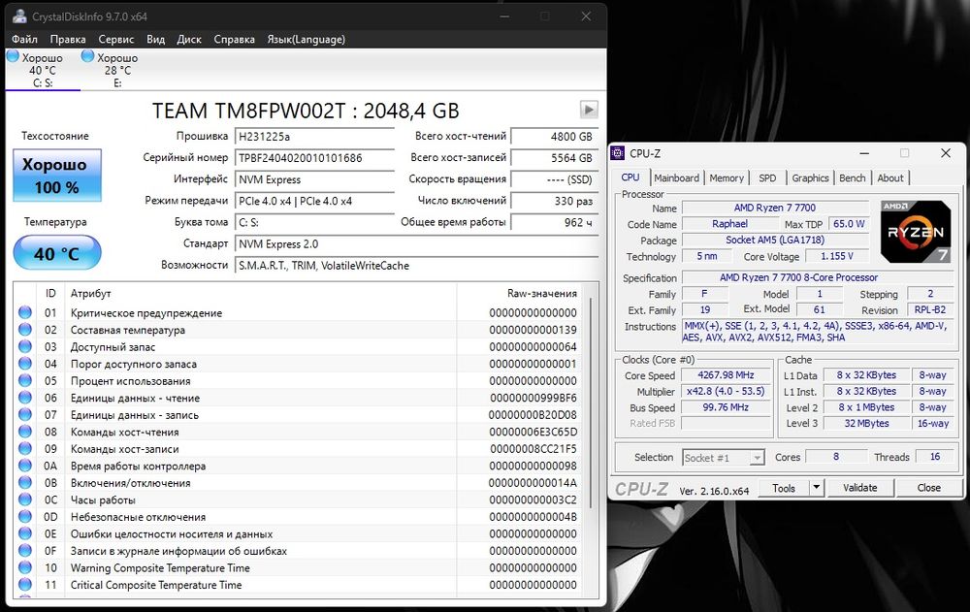Click the serial number field
This screenshot has height=612, width=970.
pos(314,158)
